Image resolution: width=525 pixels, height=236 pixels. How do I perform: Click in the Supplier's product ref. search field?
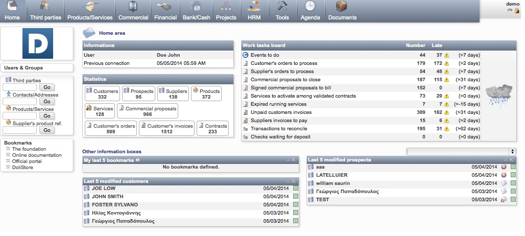coord(20,130)
